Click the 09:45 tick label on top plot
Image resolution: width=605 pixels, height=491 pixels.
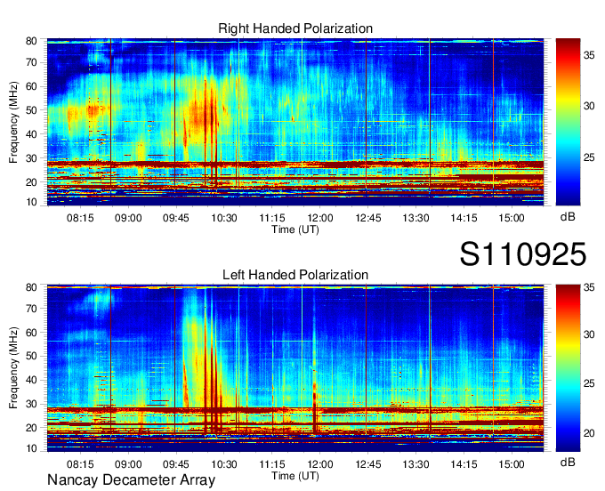pos(176,218)
